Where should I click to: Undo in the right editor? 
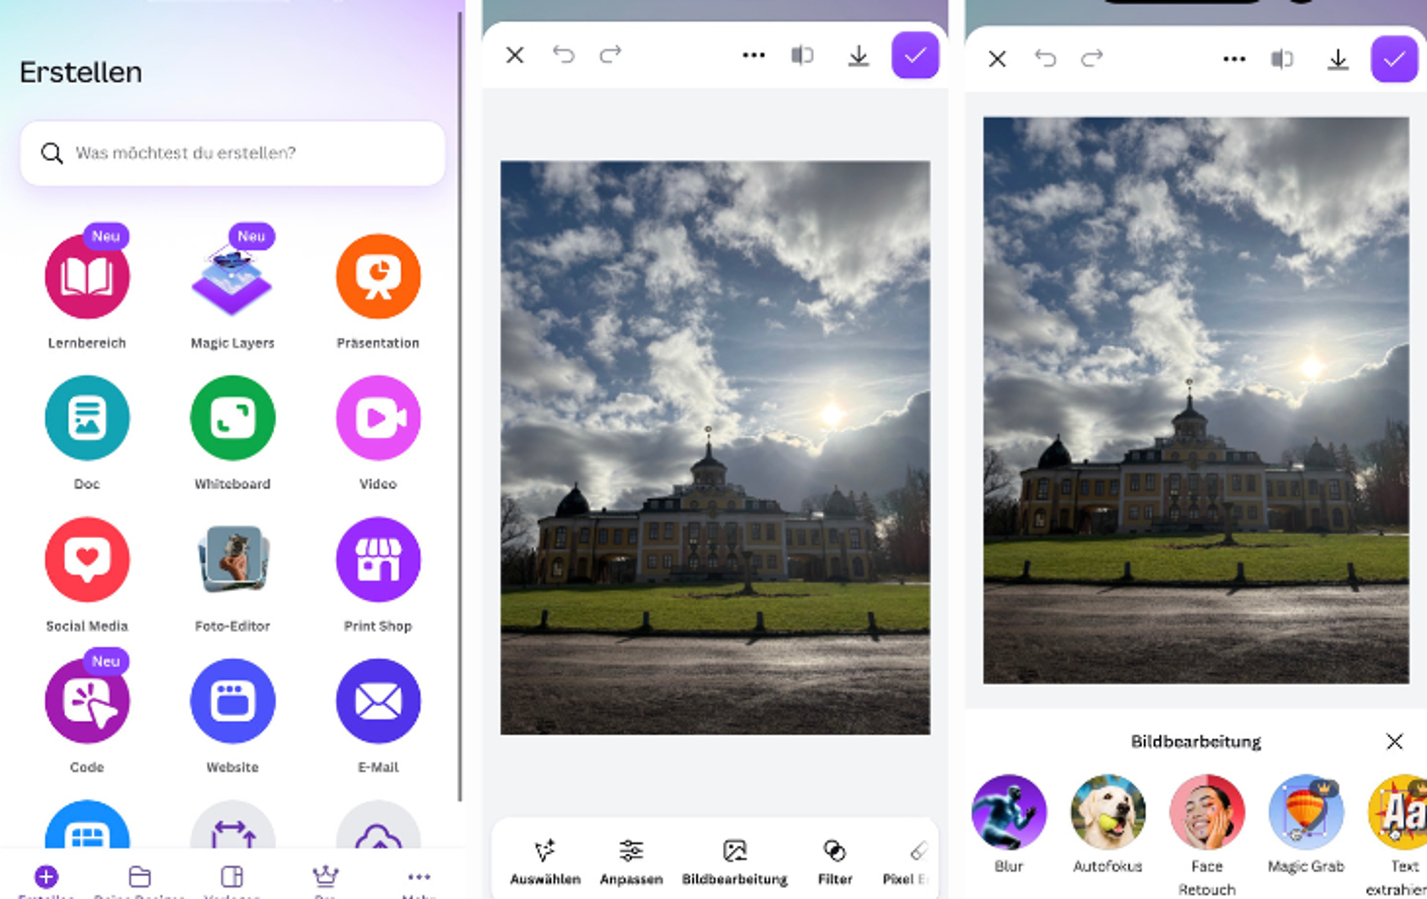click(x=1045, y=59)
